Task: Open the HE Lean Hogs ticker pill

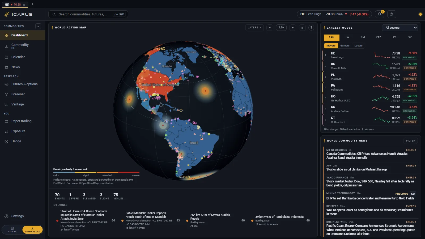Action: coord(334,14)
